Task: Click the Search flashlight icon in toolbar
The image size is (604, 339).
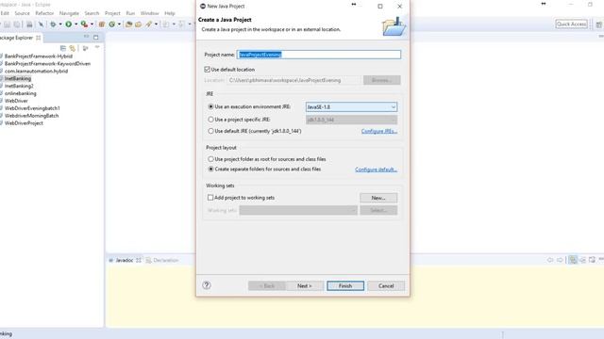Action: click(149, 24)
